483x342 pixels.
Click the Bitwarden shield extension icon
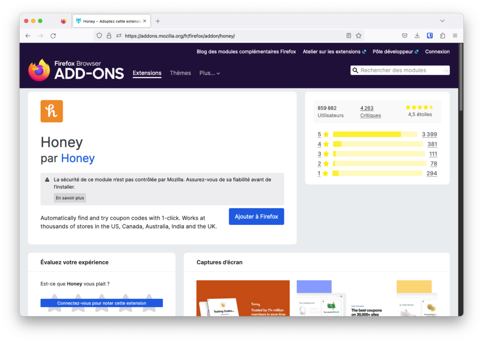430,36
